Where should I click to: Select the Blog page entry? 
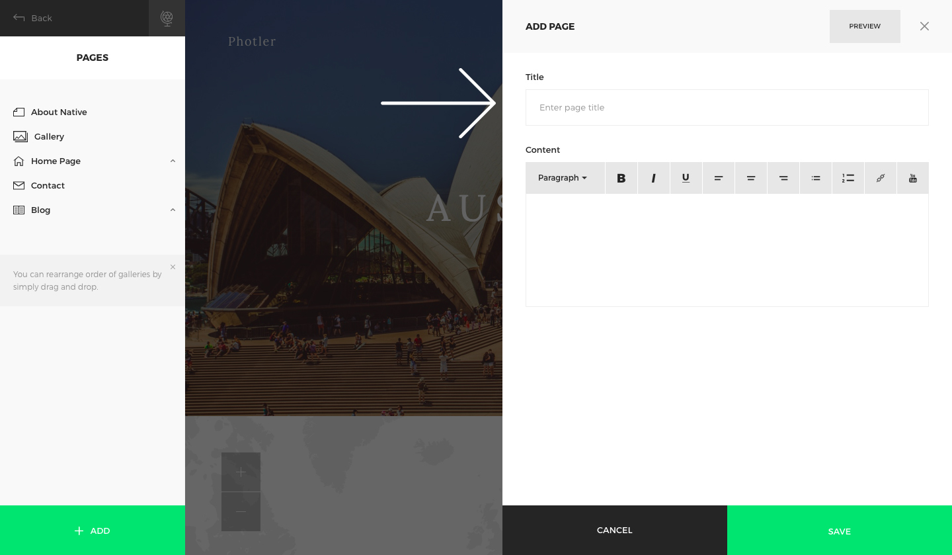coord(40,210)
